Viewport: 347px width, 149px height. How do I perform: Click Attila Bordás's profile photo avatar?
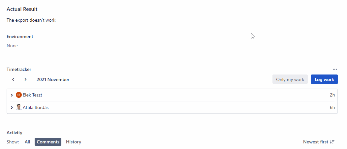tap(19, 107)
